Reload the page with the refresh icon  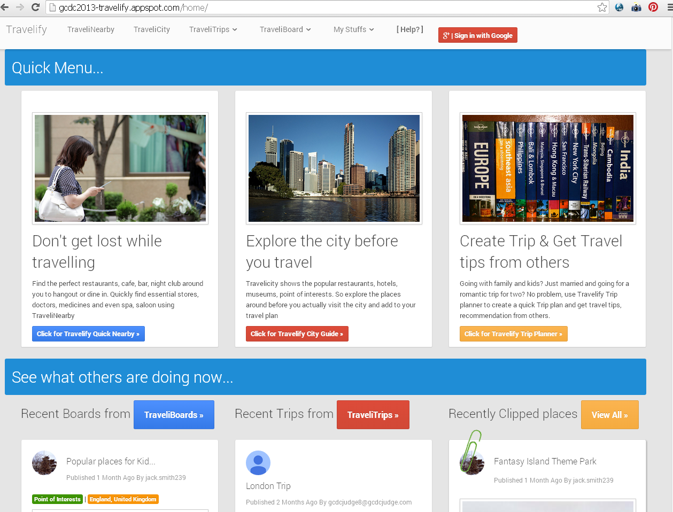(x=36, y=7)
